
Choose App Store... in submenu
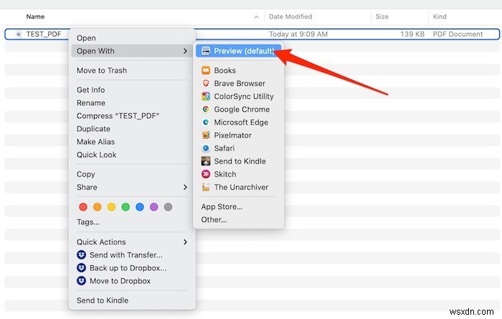click(222, 206)
